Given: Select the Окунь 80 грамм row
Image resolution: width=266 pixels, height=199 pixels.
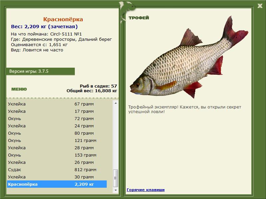Looking at the screenshot, I should (x=57, y=133).
